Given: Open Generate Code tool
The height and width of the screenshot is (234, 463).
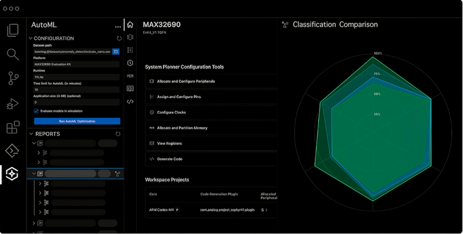Looking at the screenshot, I should click(x=169, y=159).
